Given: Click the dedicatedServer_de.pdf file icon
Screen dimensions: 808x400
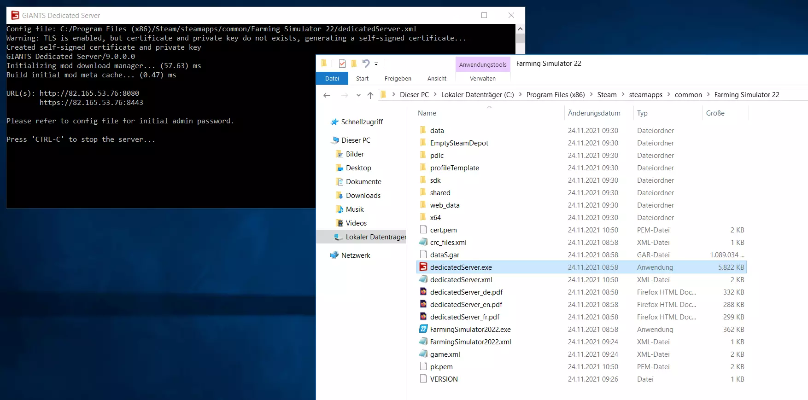Looking at the screenshot, I should 423,292.
